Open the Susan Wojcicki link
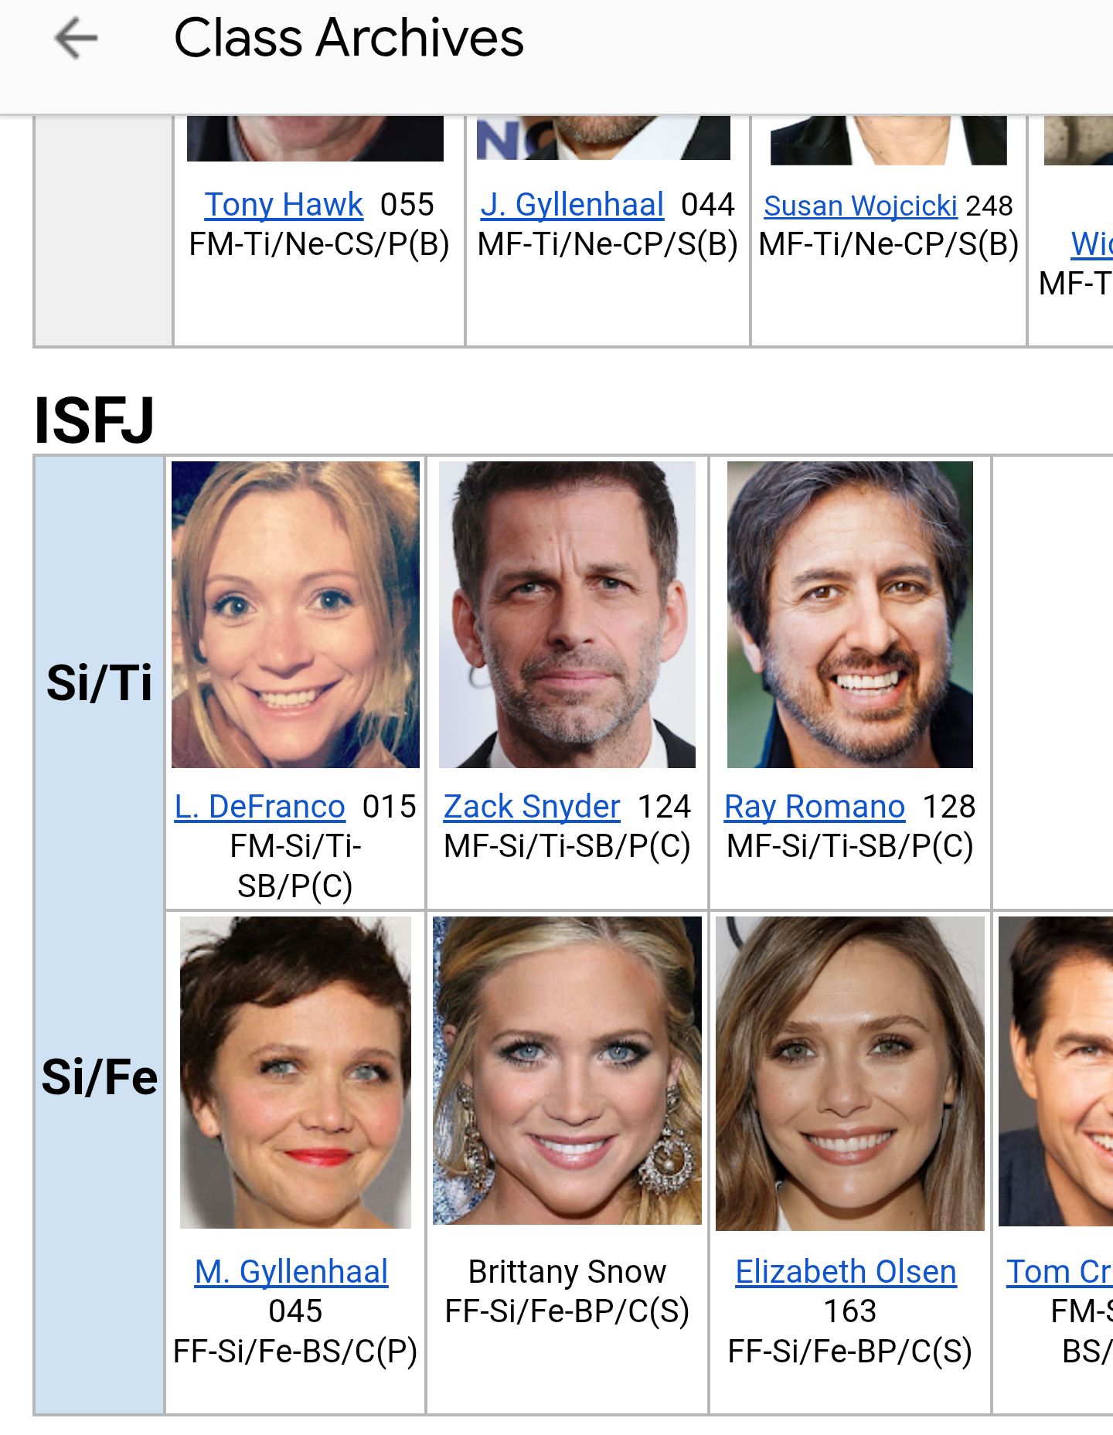The height and width of the screenshot is (1435, 1113). coord(860,206)
